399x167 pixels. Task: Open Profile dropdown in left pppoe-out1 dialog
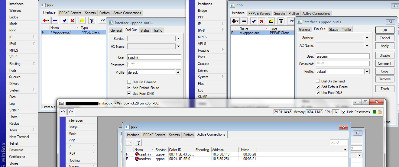coord(178,72)
